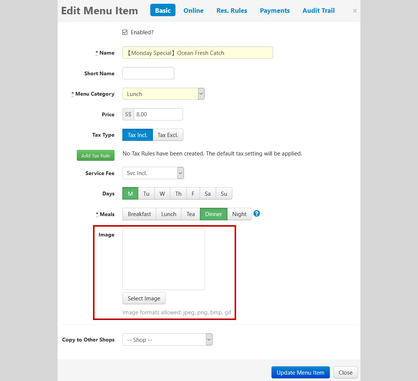Toggle Sunday in Days
Viewport: 418px width, 381px height.
click(224, 194)
